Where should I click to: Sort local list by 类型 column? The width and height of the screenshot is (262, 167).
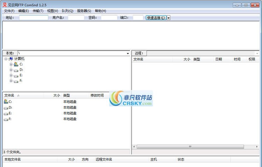[x=75, y=96]
